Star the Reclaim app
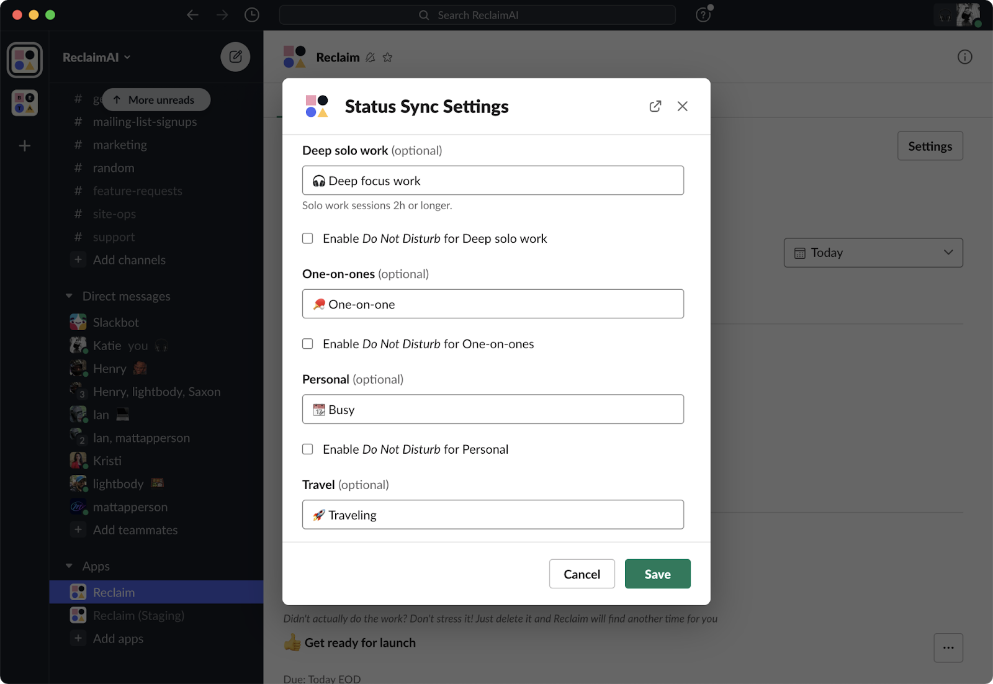 click(387, 57)
